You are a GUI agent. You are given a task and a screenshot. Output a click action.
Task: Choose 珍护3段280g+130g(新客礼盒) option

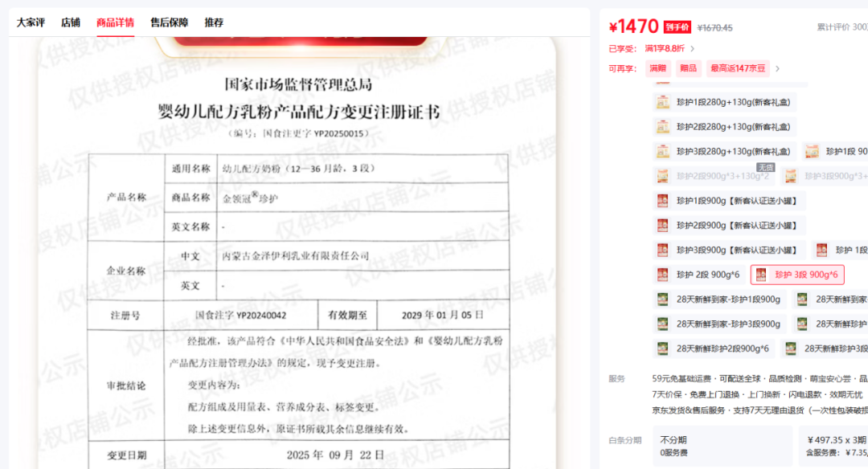[x=725, y=151]
